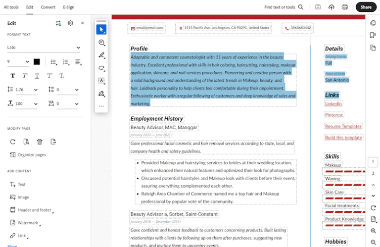This screenshot has height=247, width=380.
Task: Open the page display options icon
Action: click(373, 219)
